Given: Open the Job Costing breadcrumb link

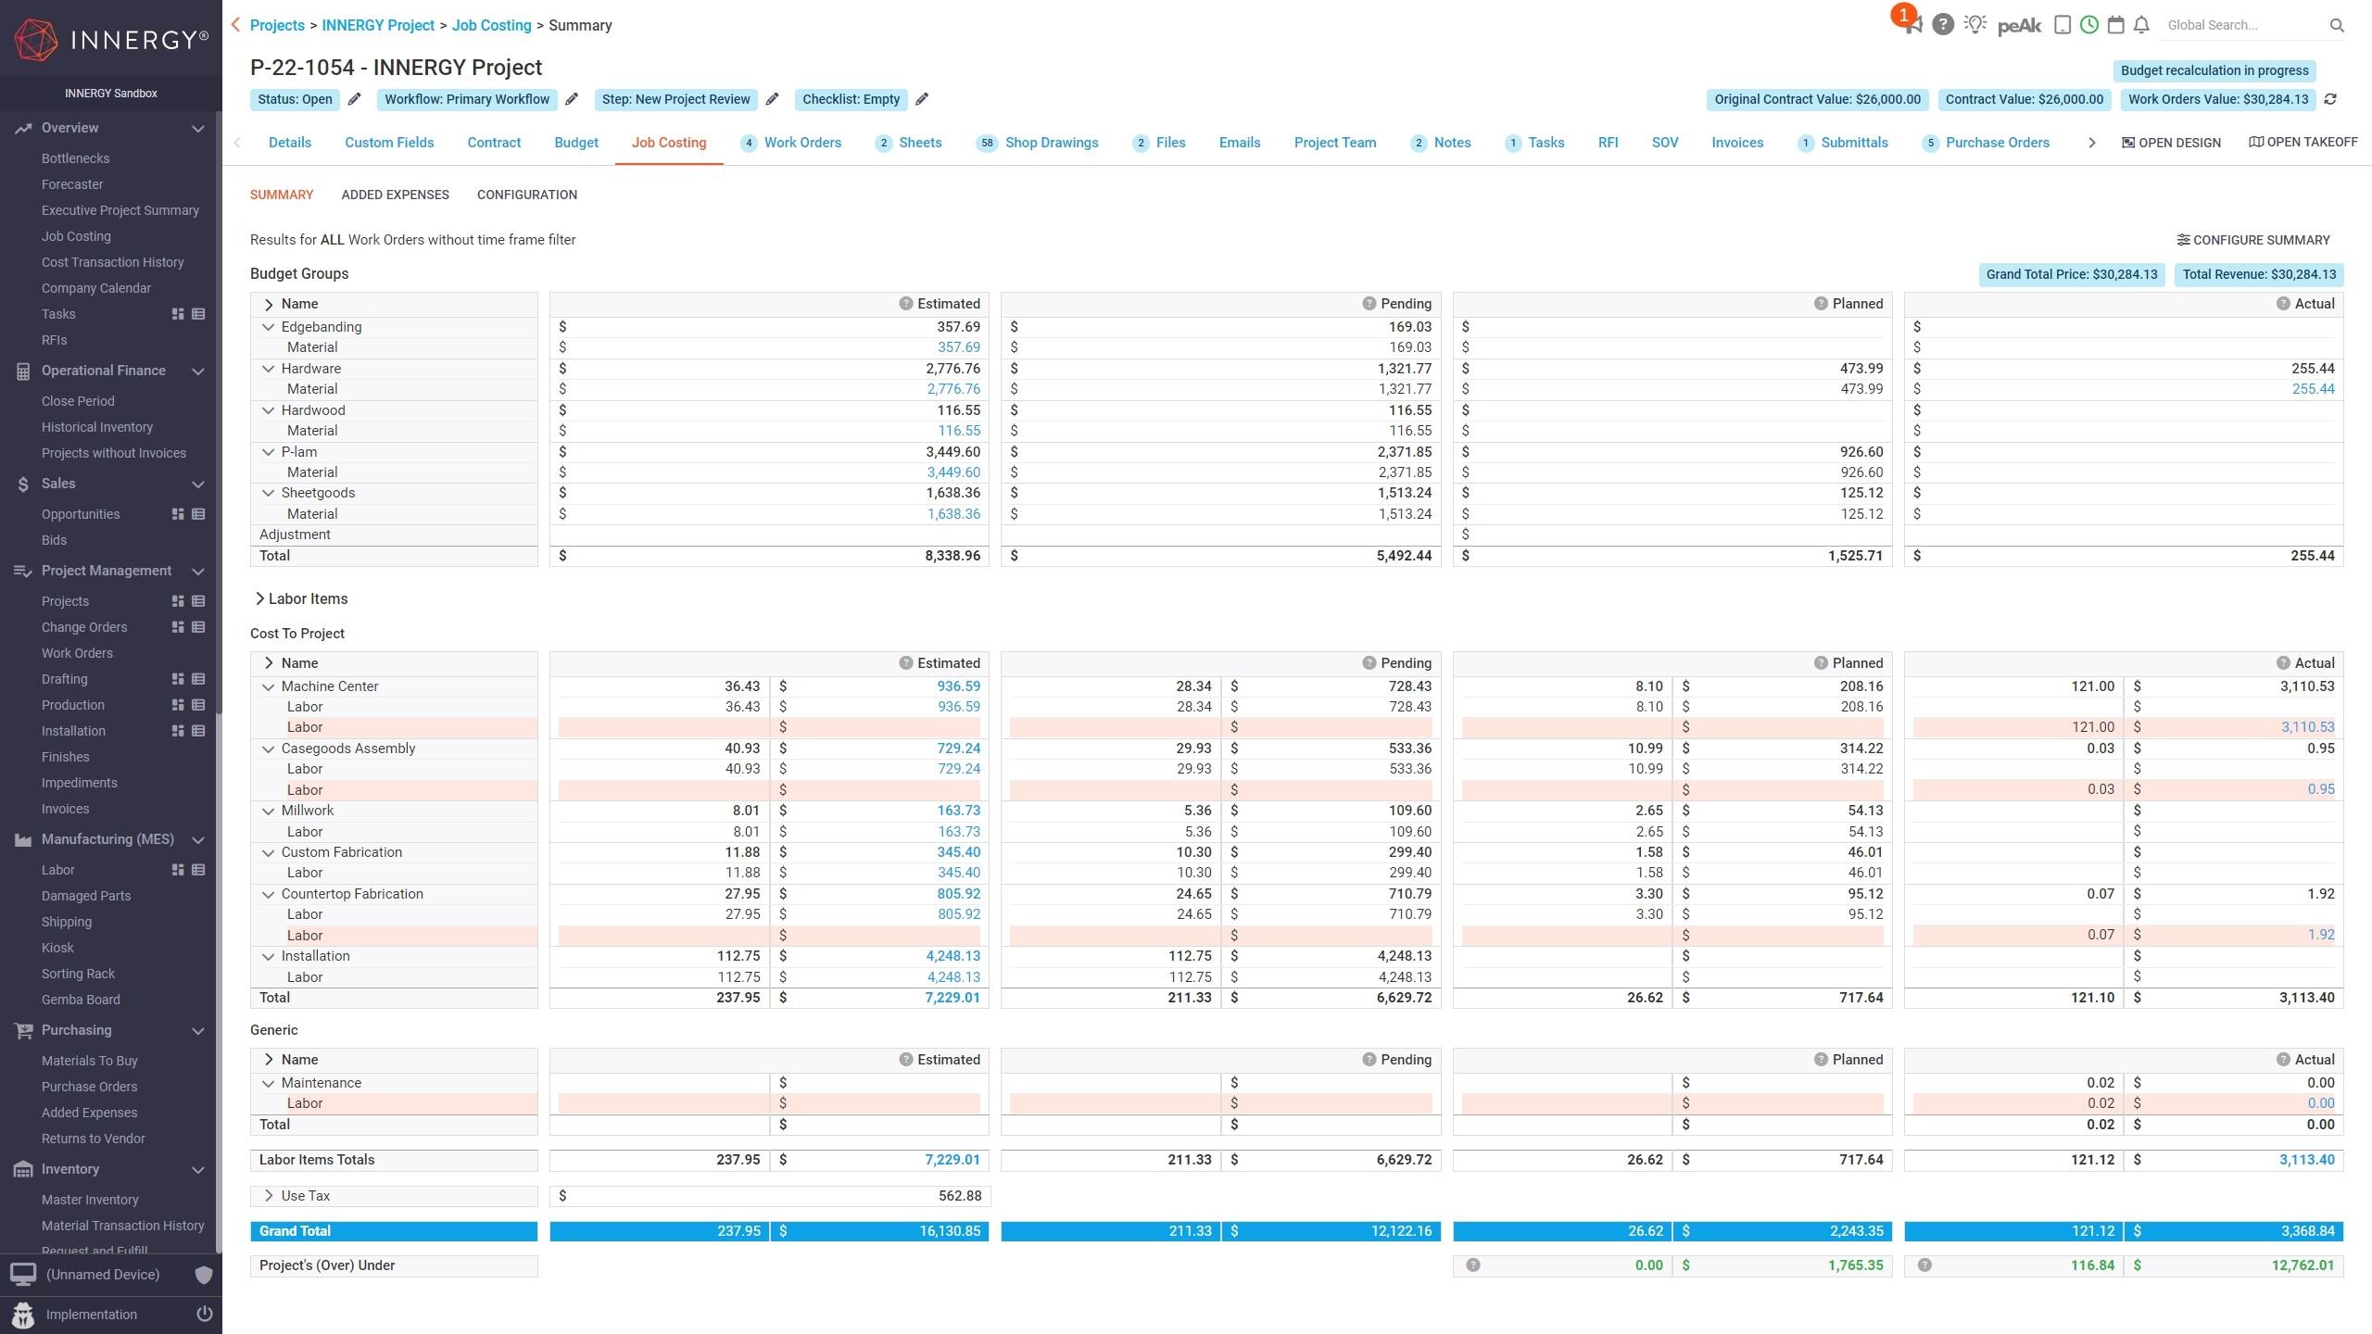Looking at the screenshot, I should pyautogui.click(x=491, y=25).
